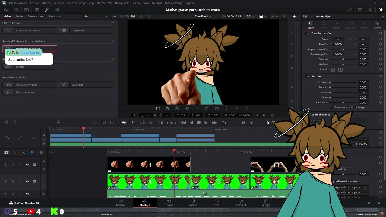Screen dimensions: 386x217
Task: Switch to the Generadores tab
Action: [36, 16]
